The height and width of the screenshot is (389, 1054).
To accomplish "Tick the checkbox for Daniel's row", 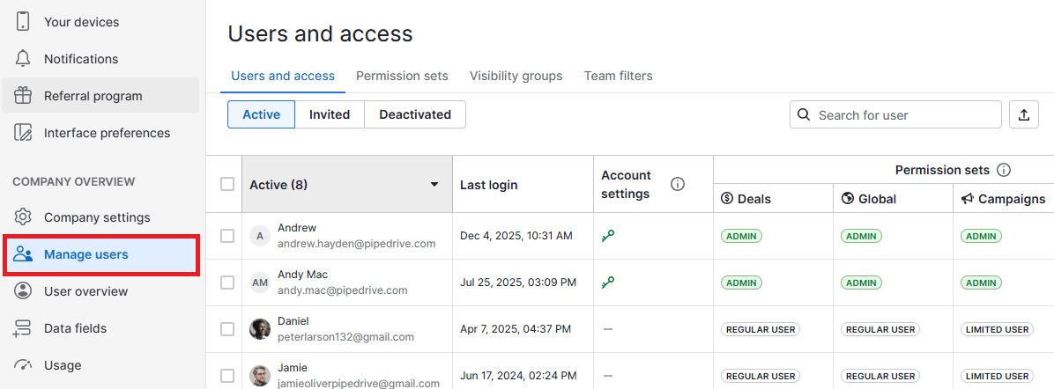I will click(227, 329).
